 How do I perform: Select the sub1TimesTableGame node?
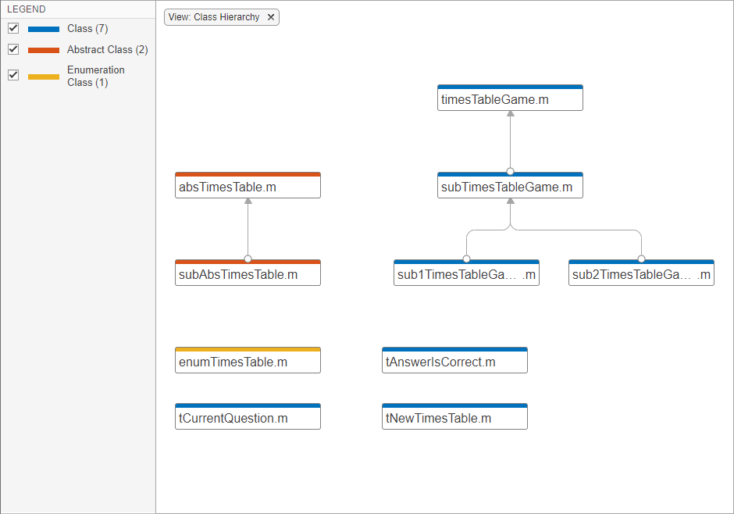point(466,274)
